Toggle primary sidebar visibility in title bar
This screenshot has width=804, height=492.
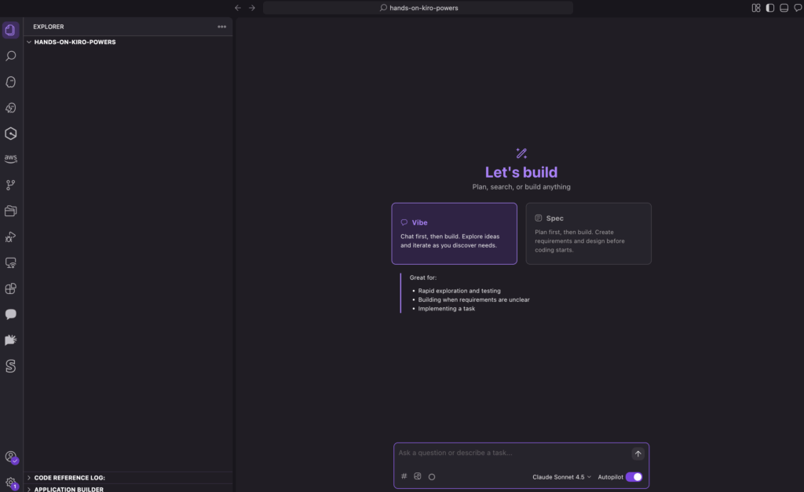769,8
